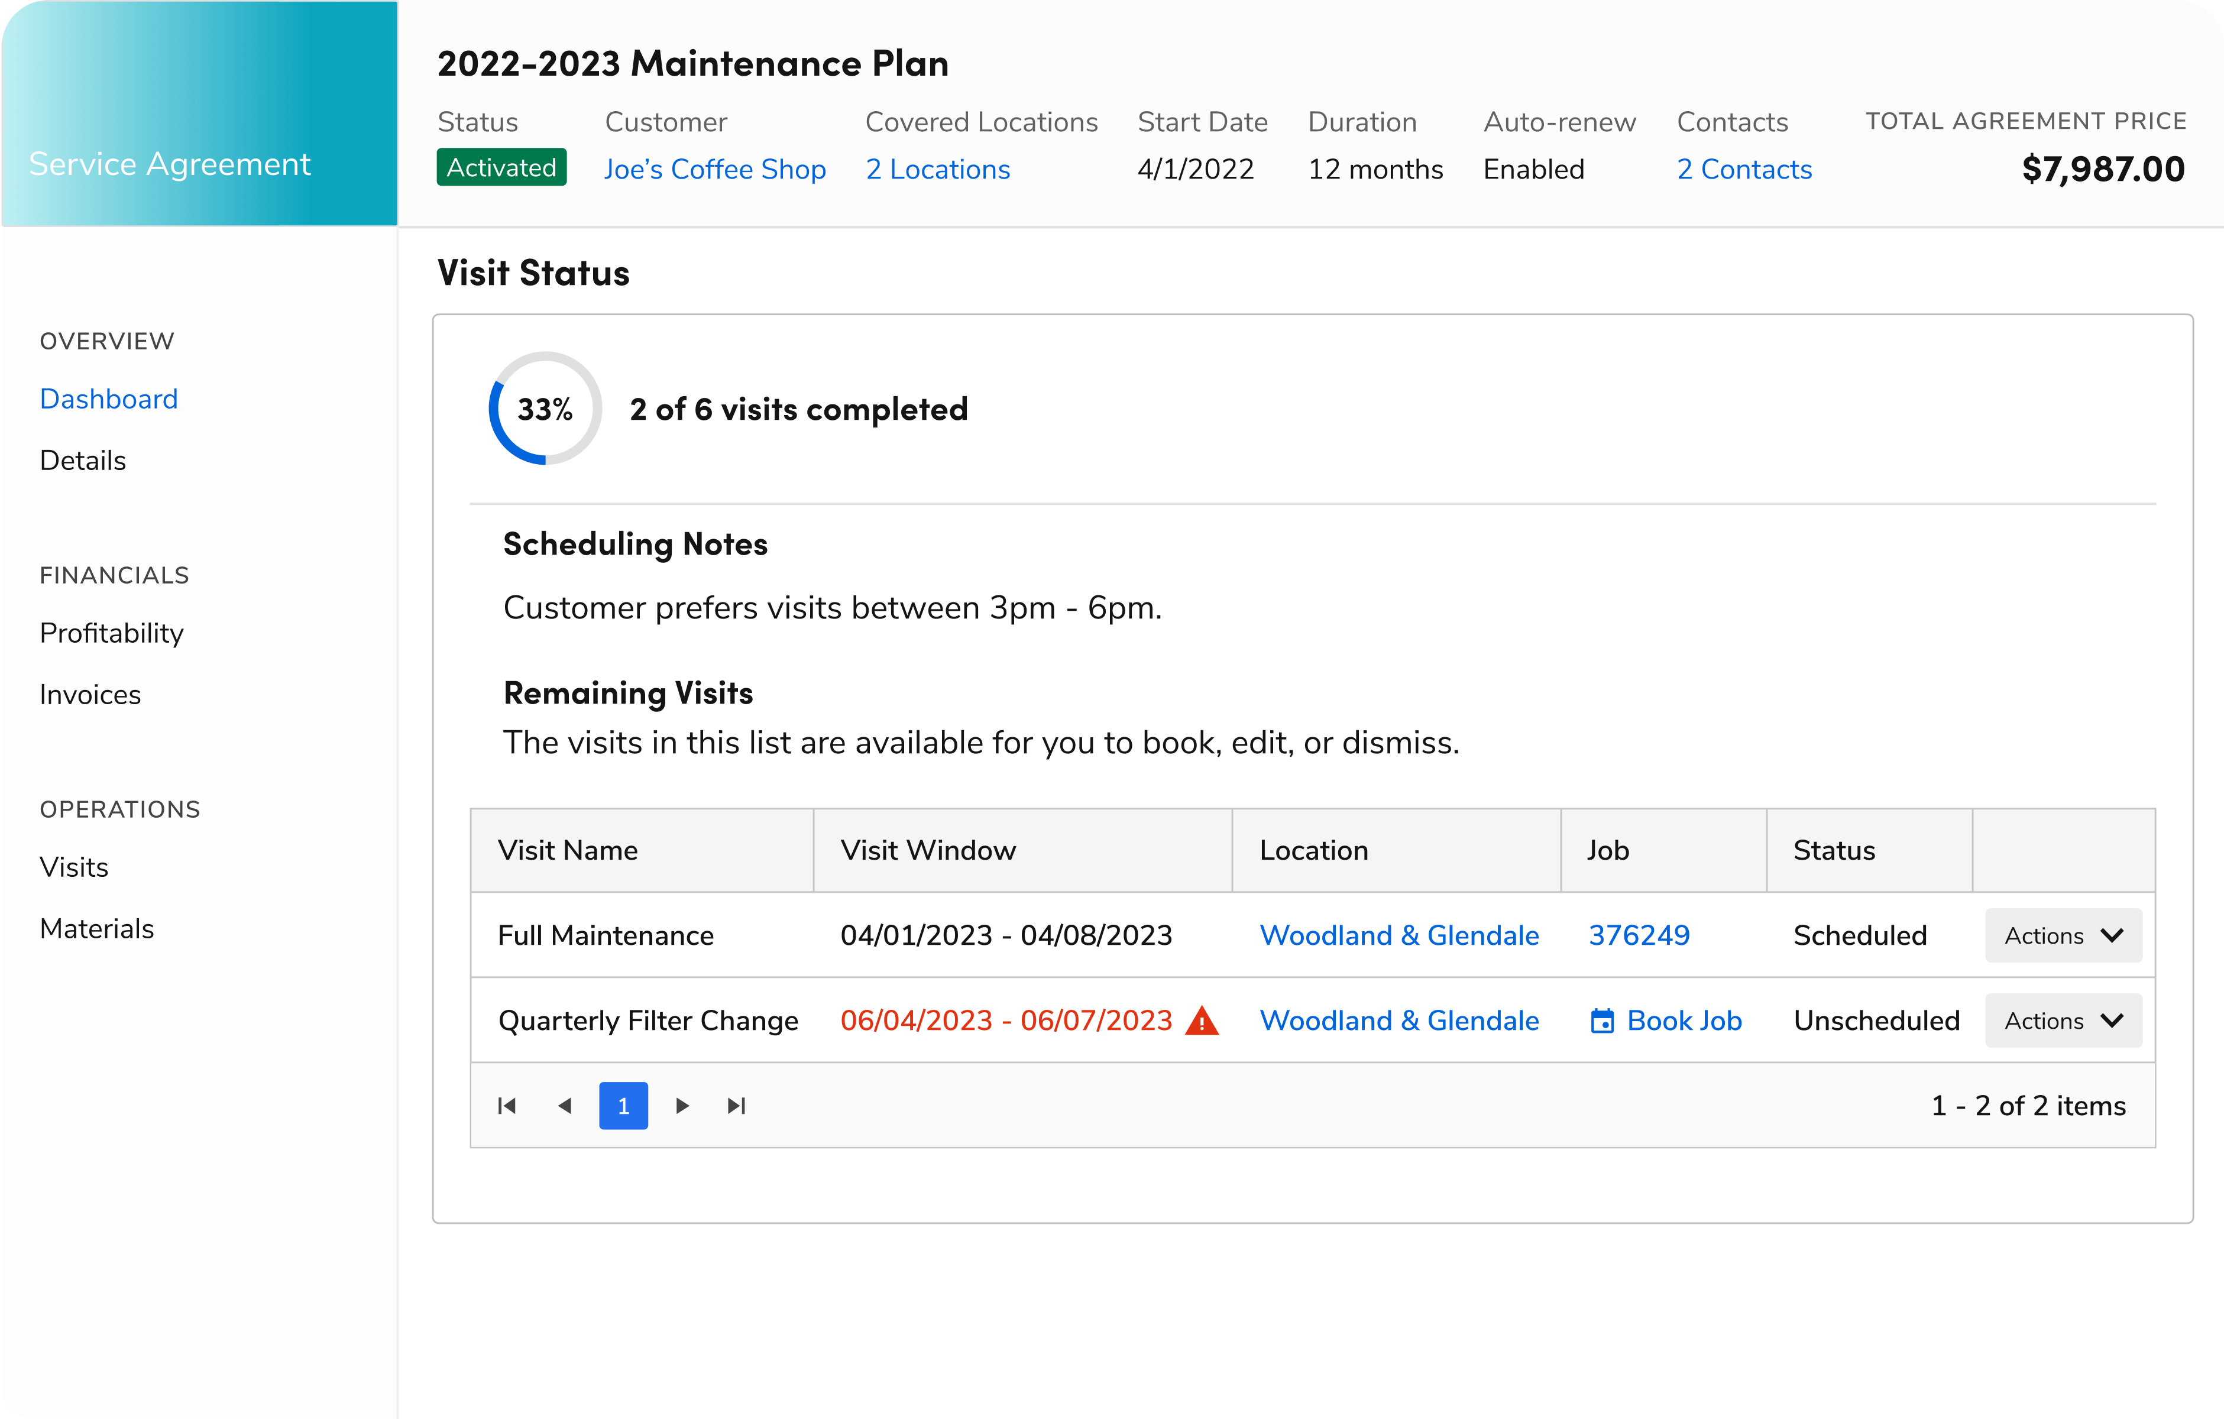The height and width of the screenshot is (1419, 2224).
Task: Expand the Actions chevron on the Scheduled row
Action: pyautogui.click(x=2111, y=935)
